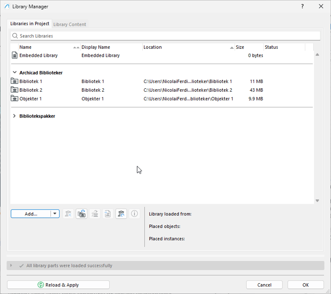The height and width of the screenshot is (294, 331).
Task: Click the library info icon
Action: tap(134, 214)
